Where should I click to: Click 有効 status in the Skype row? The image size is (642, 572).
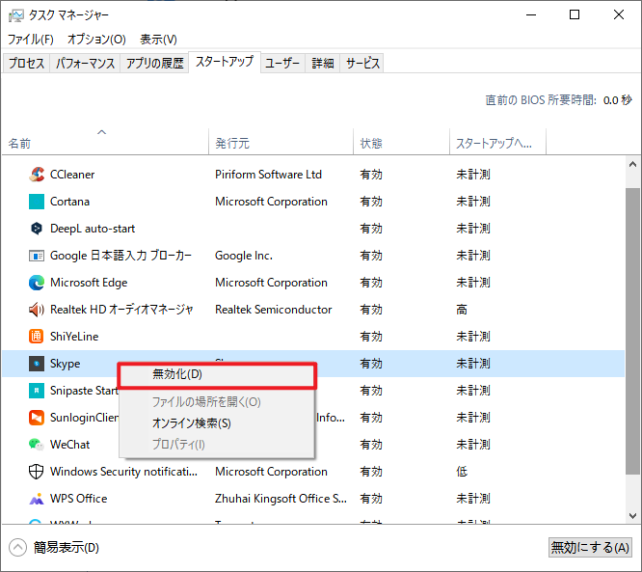pyautogui.click(x=371, y=364)
